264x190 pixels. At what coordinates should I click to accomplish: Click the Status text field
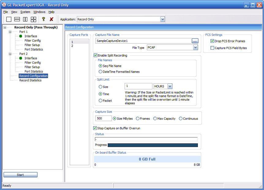[x=146, y=139]
